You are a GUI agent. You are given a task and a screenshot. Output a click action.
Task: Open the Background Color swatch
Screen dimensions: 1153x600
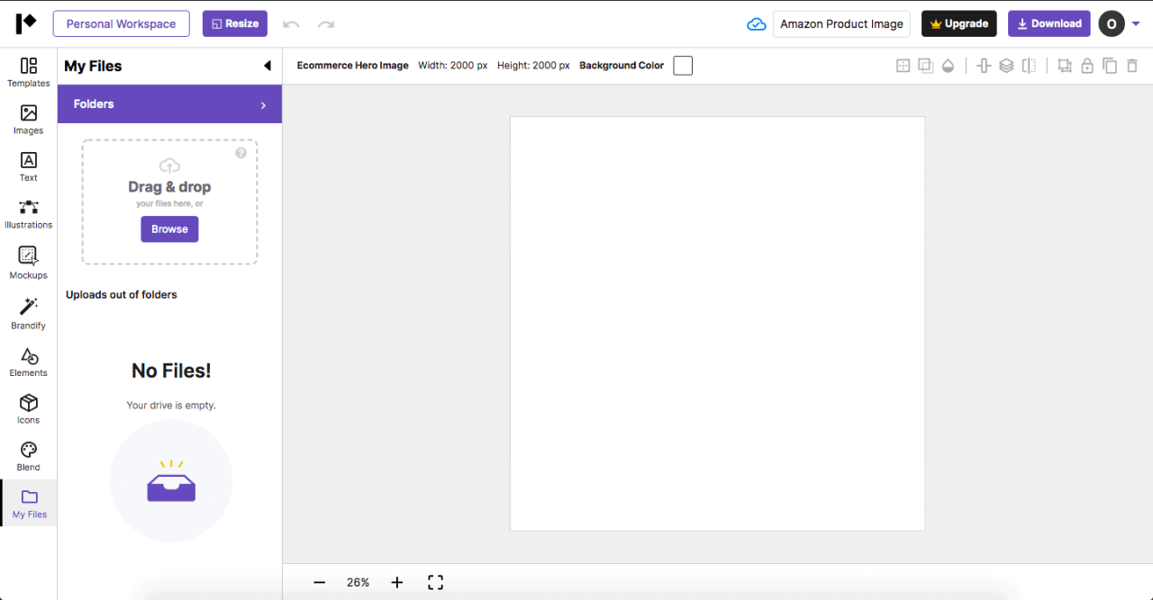point(683,66)
